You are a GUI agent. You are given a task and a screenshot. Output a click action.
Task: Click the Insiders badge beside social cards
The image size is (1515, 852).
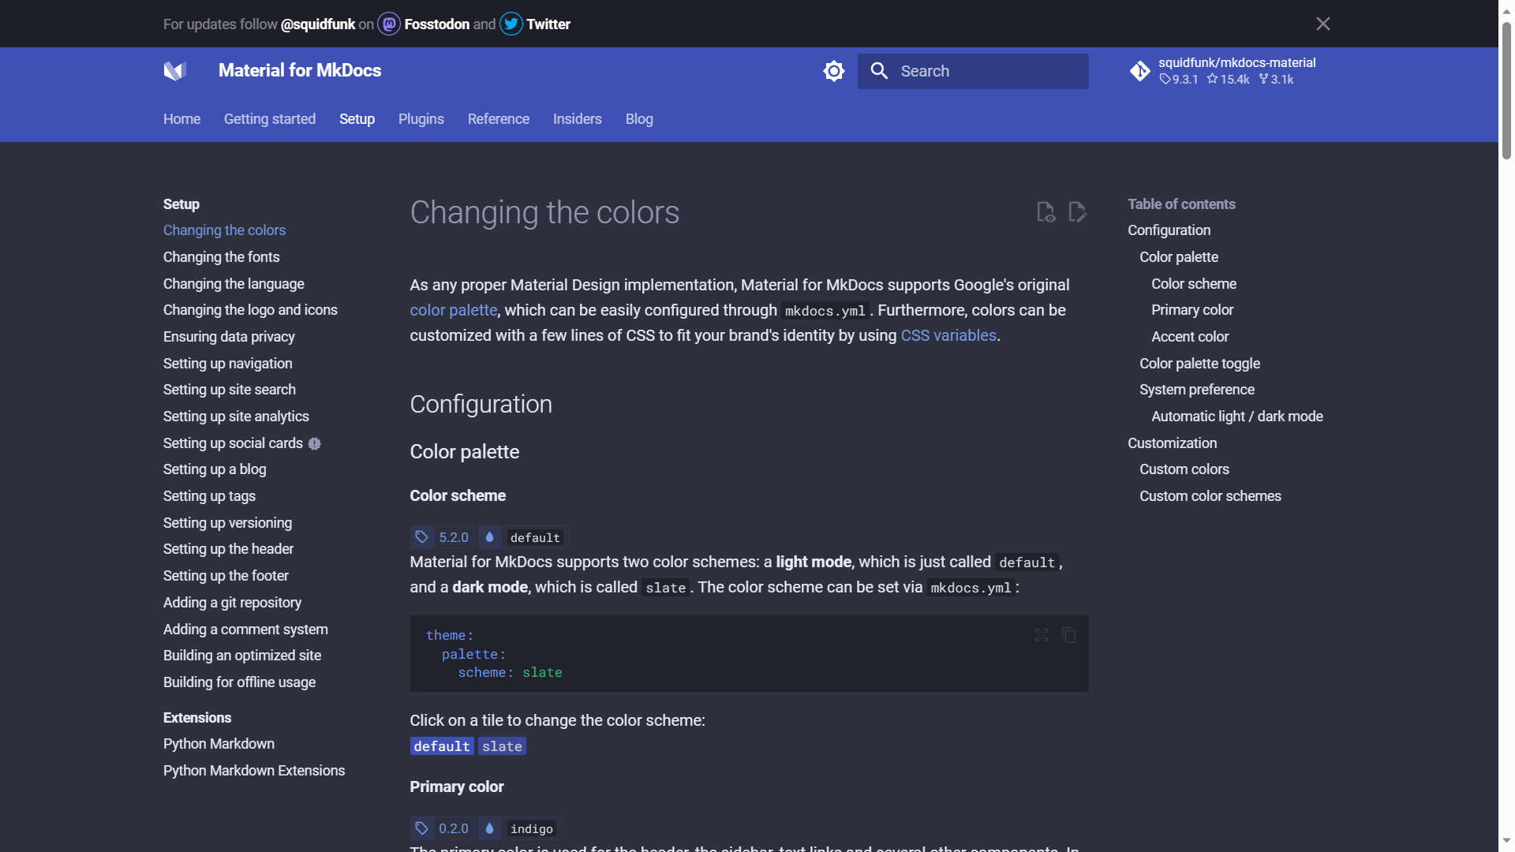click(x=315, y=443)
